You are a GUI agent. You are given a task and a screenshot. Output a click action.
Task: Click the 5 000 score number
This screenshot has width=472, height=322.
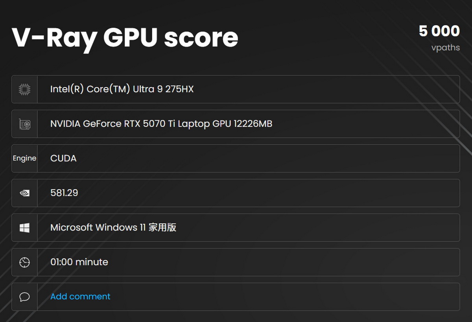click(439, 31)
